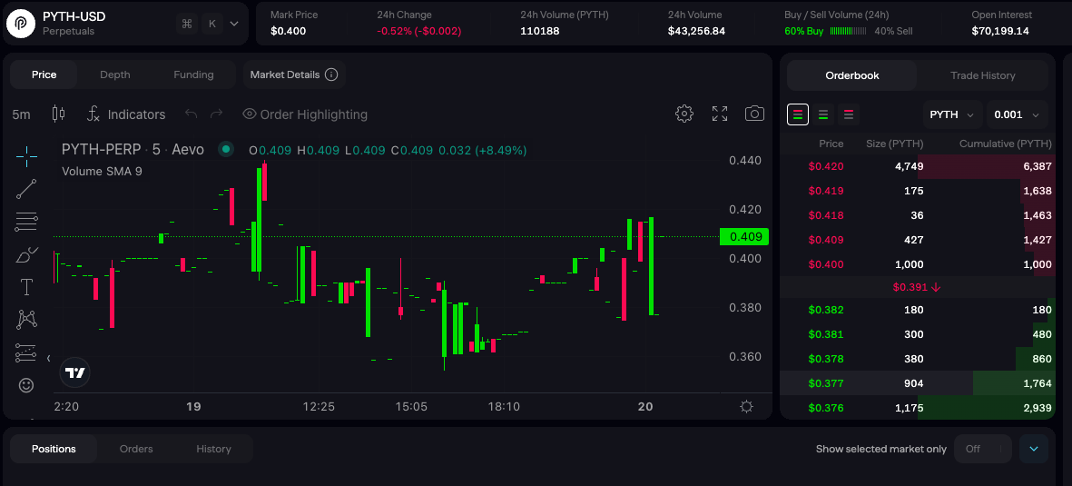Viewport: 1072px width, 486px height.
Task: Take a chart snapshot with camera icon
Action: [754, 114]
